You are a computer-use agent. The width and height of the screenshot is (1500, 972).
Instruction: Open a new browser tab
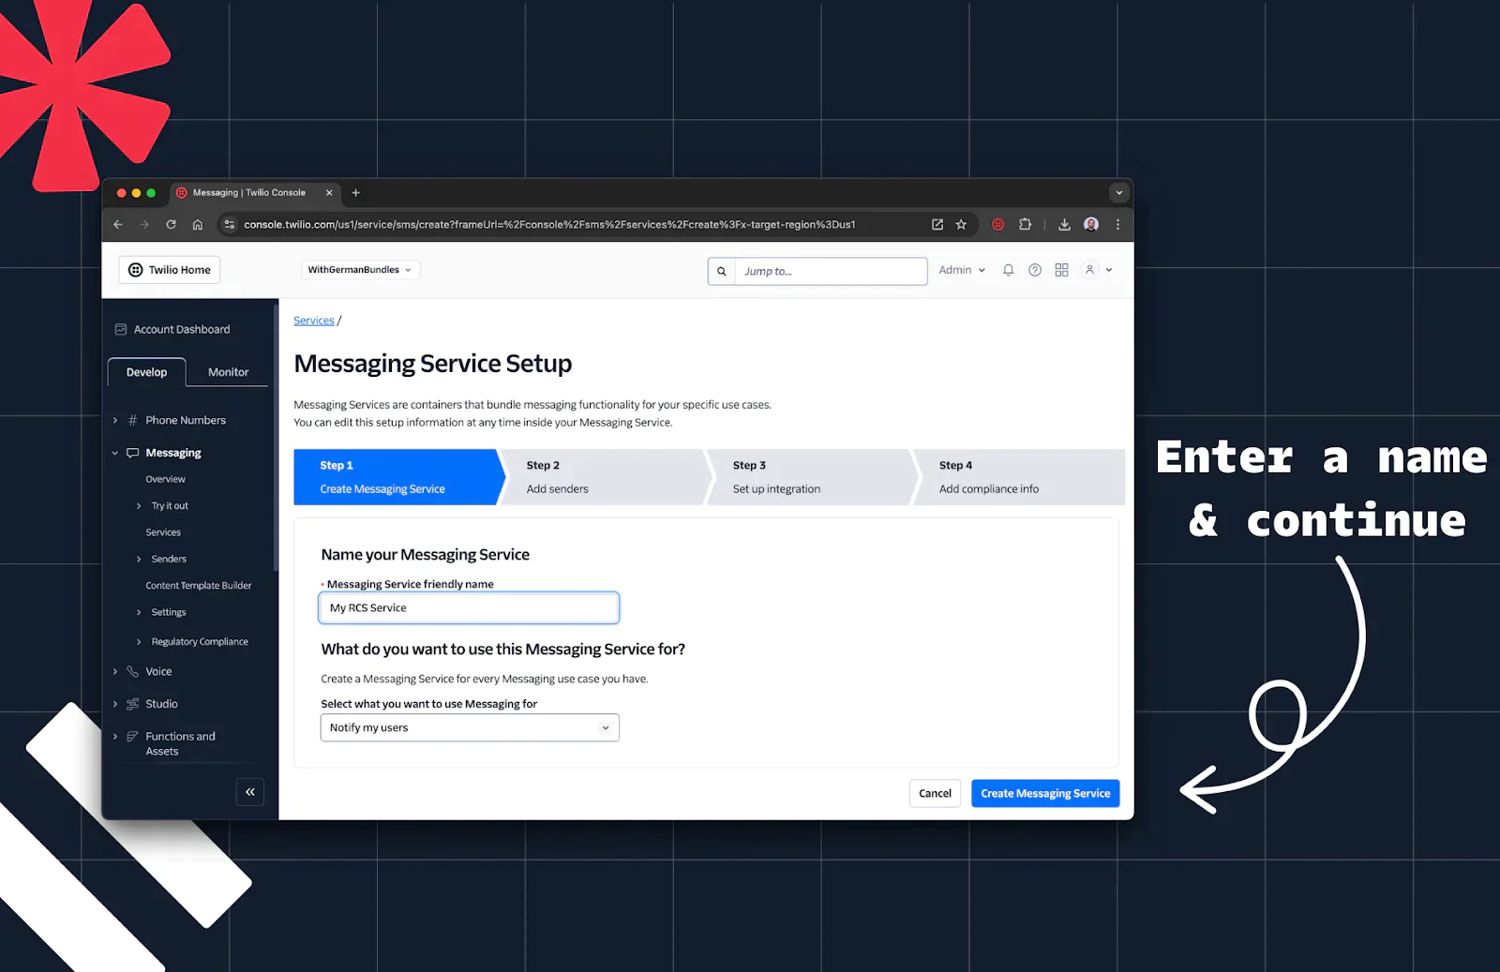pos(355,193)
